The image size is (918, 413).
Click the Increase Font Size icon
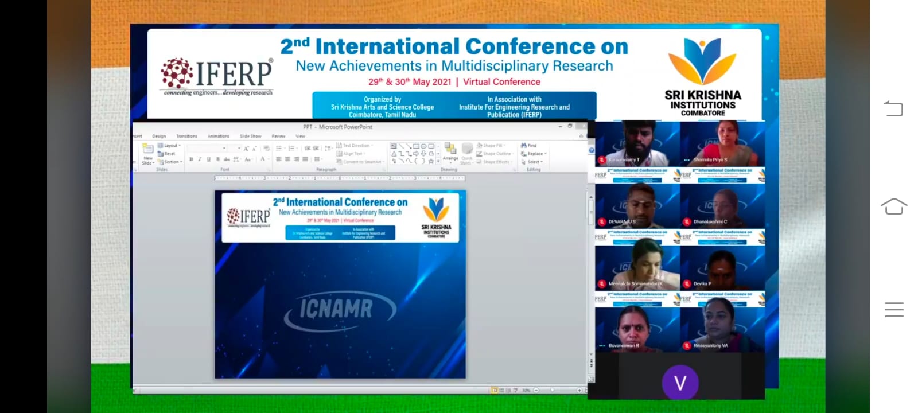point(246,148)
